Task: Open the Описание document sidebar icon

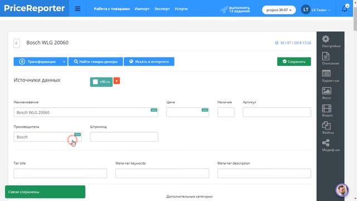Action: 326,56
